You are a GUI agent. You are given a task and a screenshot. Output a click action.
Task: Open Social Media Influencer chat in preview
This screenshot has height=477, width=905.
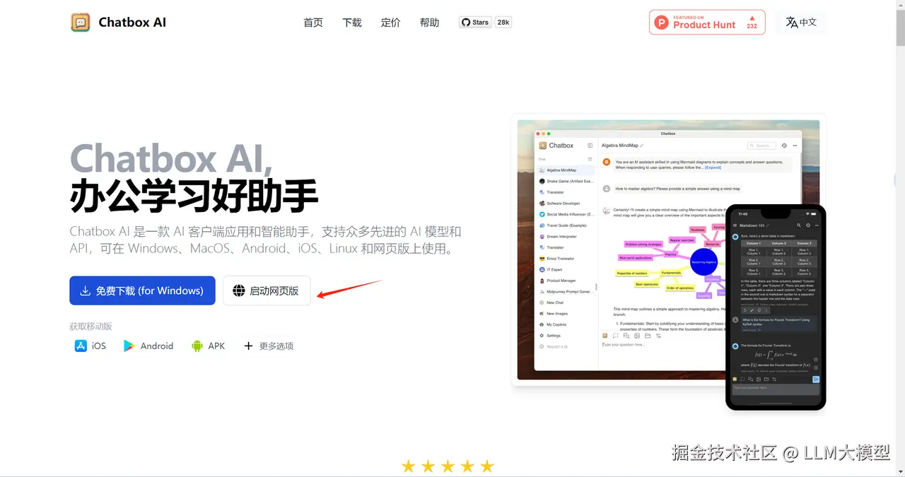click(x=566, y=214)
